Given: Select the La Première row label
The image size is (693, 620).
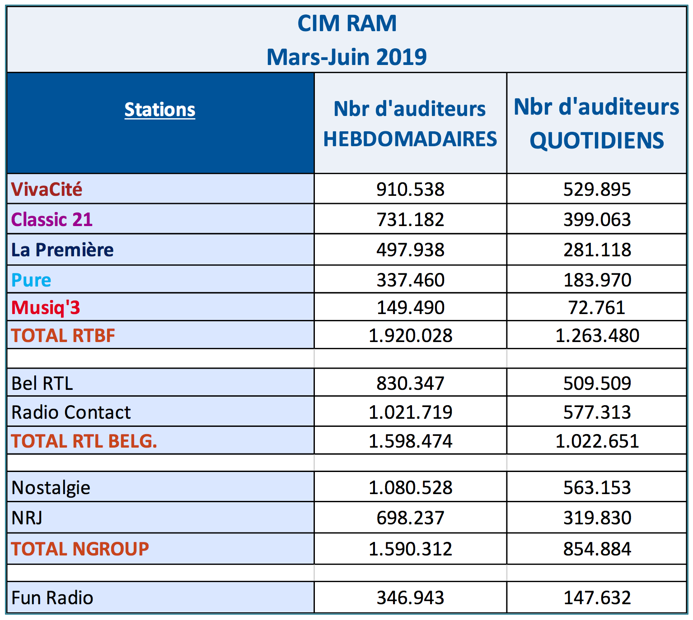Looking at the screenshot, I should tap(62, 250).
